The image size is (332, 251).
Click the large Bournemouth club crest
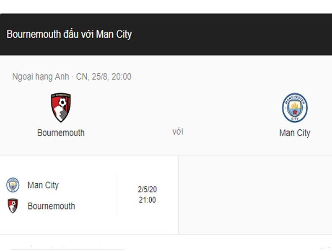(x=61, y=108)
